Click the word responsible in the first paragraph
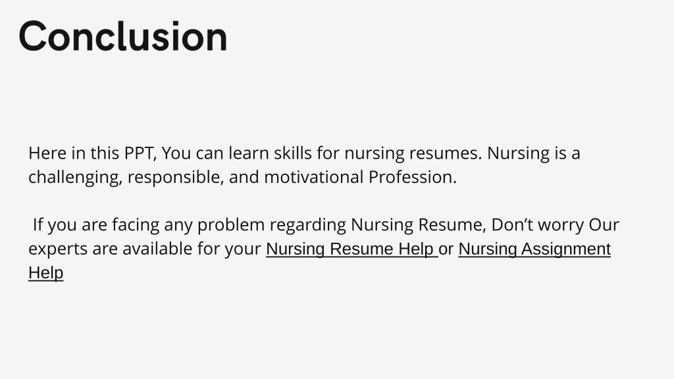Screen dimensions: 674x379 coord(175,178)
